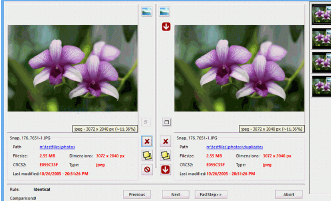Click the left yellow copy notes icon
331x201 pixels.
click(x=147, y=155)
